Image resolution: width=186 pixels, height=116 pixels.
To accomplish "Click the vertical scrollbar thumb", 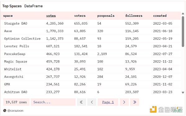I will 183,31.
